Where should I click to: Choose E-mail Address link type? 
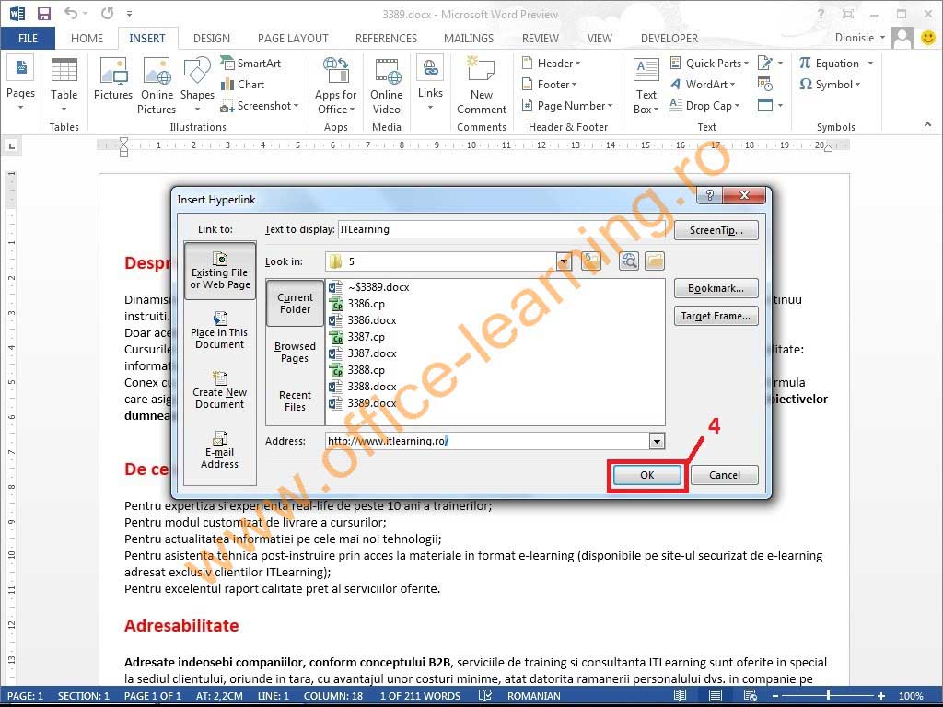click(220, 449)
